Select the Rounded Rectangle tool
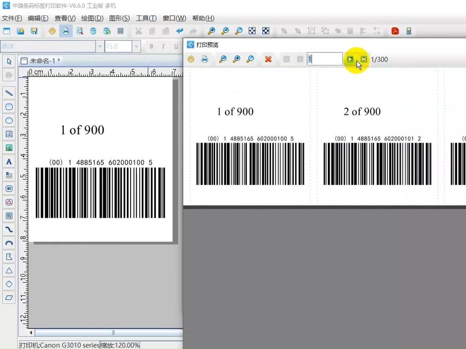The image size is (466, 349). pos(9,107)
